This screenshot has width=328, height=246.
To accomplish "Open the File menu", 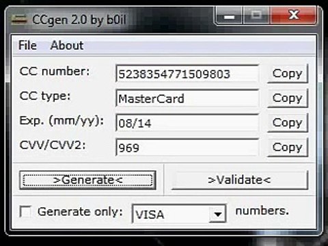I will coord(27,45).
